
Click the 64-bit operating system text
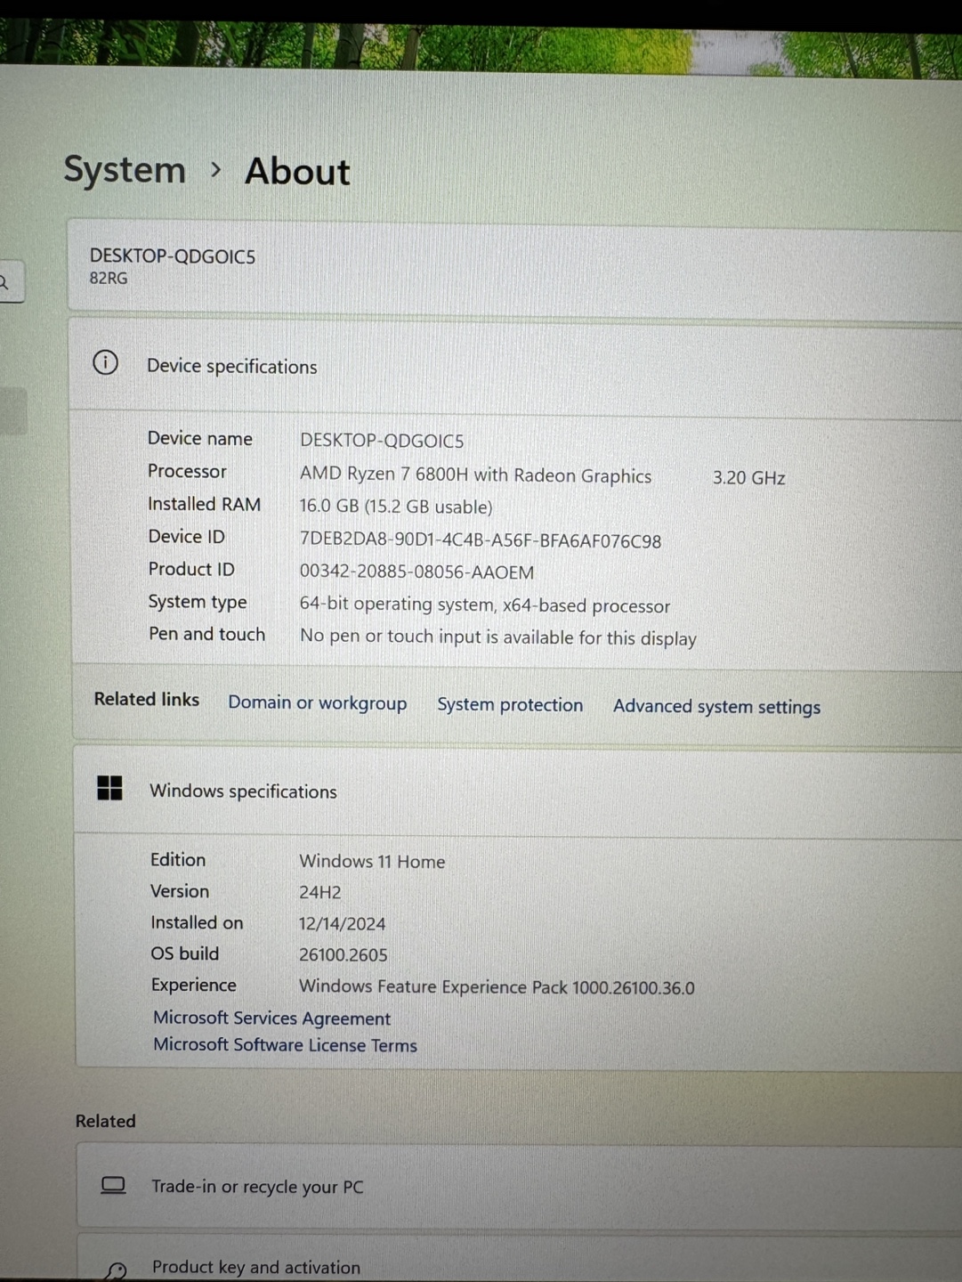[x=484, y=604]
